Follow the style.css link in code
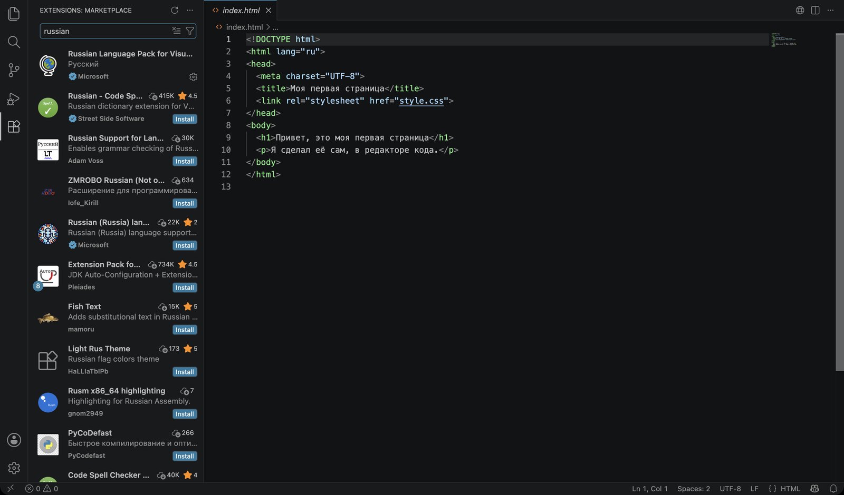The height and width of the screenshot is (495, 844). coord(421,101)
